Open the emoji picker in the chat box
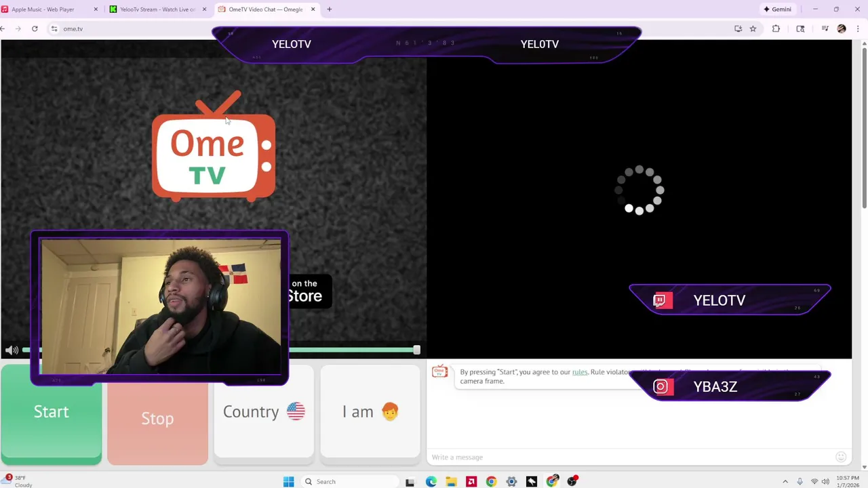 841,457
